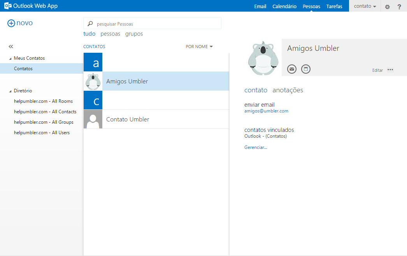Image resolution: width=407 pixels, height=256 pixels.
Task: Click the 'Gerenciar...' link
Action: (256, 147)
